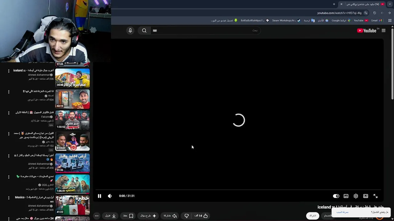Screen dimensions: 394x221
Task: Reload the page with the refresh icon
Action: 375,13
